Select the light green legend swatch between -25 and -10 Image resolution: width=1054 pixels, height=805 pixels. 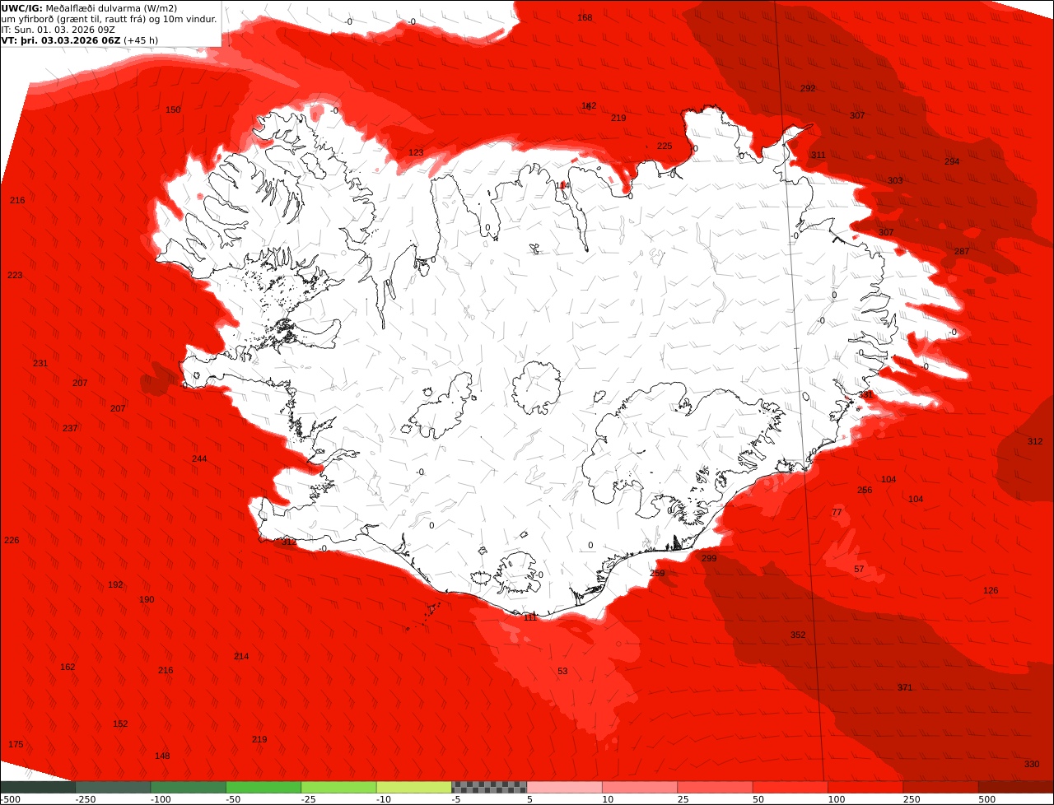pos(338,787)
